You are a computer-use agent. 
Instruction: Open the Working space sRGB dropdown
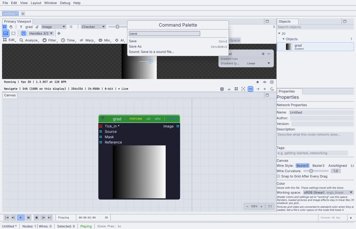point(328,192)
